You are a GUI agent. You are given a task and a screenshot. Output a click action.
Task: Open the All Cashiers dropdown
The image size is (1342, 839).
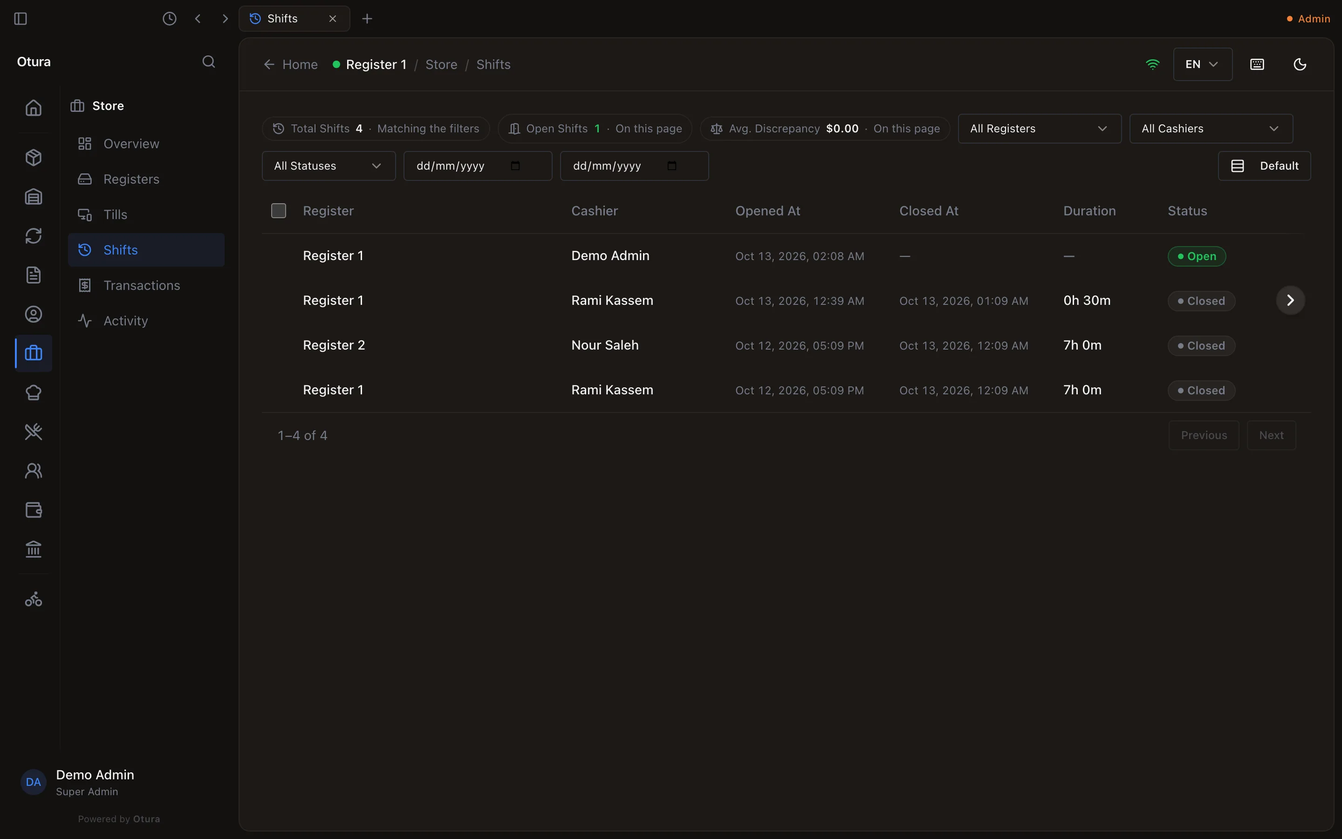point(1211,129)
